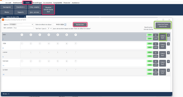
Task: Click Calcul Tarif for lot Le test
Action: [163, 72]
